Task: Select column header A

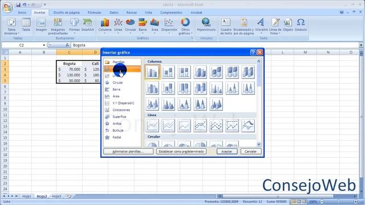Action: click(20, 52)
